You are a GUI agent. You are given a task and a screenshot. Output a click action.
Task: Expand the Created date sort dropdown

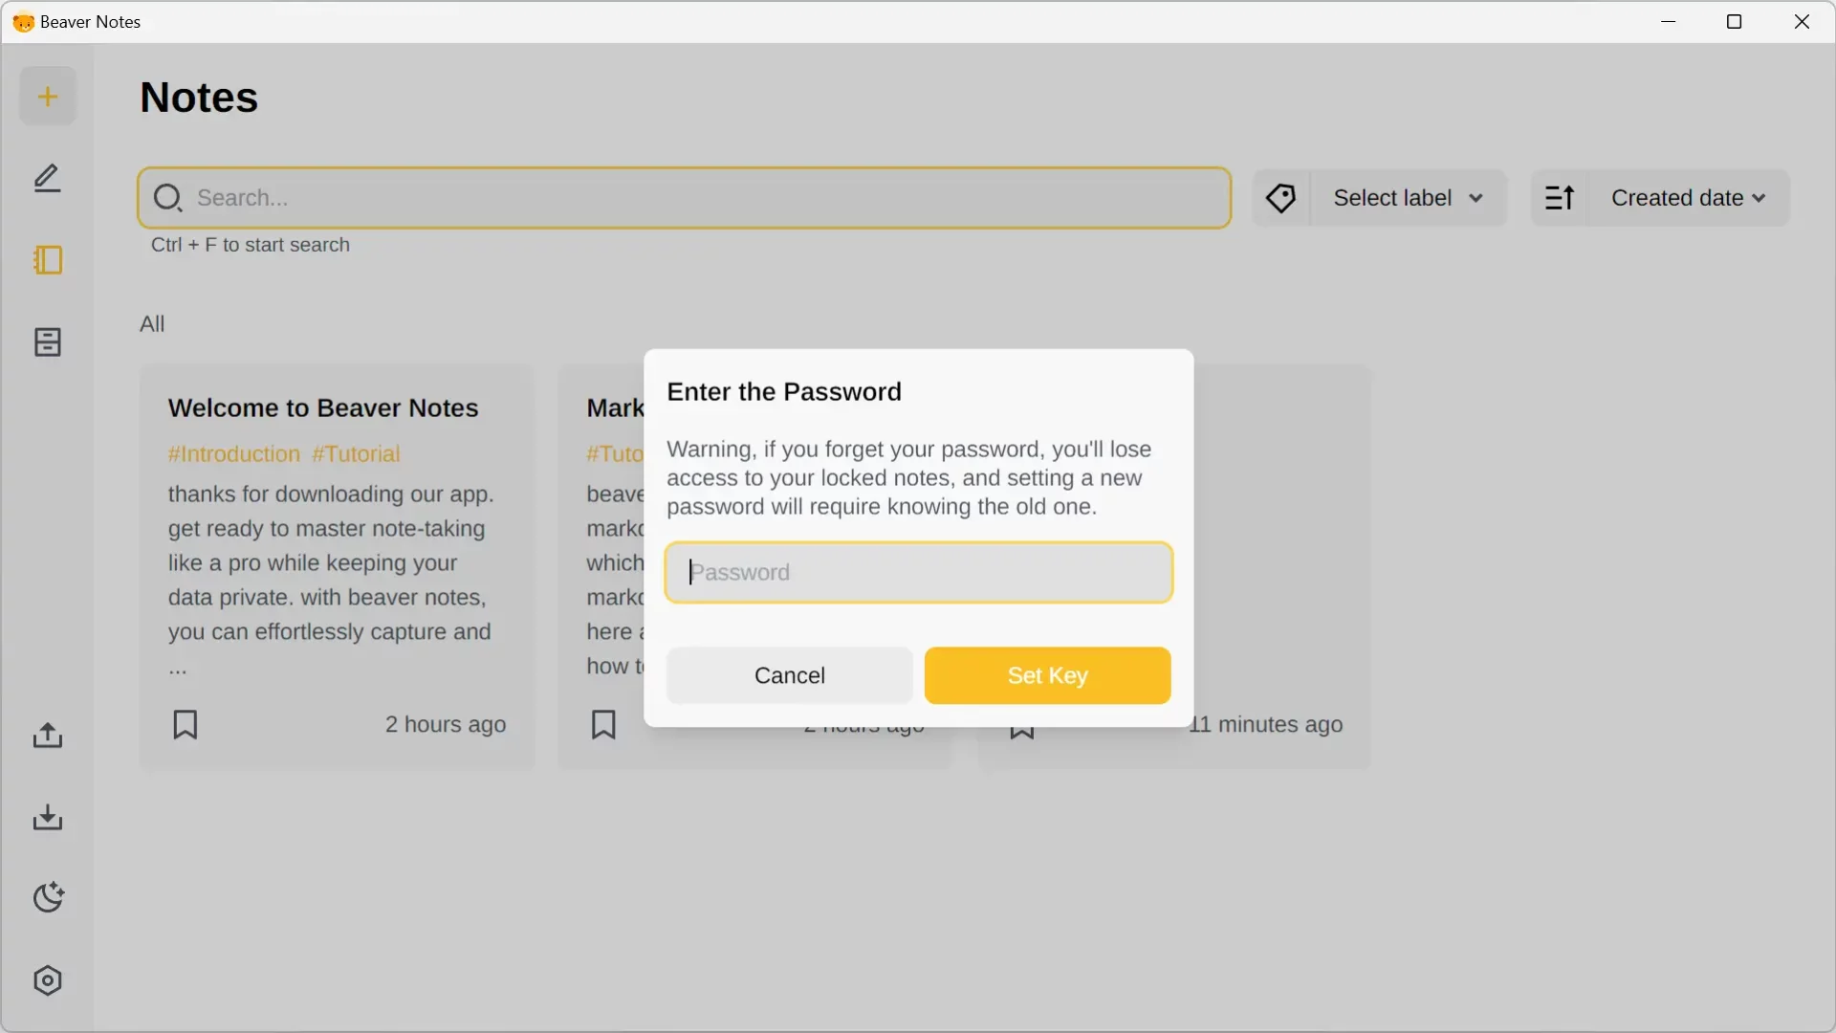click(1690, 197)
